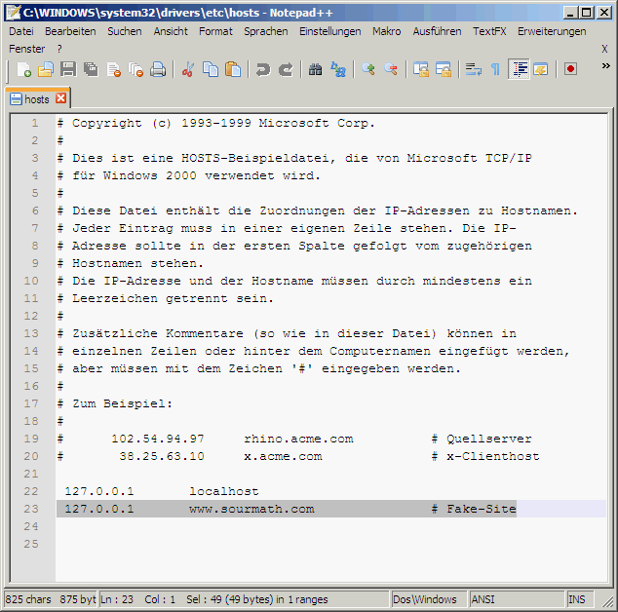Click the '# Quellserver' comment
This screenshot has width=618, height=612.
click(x=482, y=439)
